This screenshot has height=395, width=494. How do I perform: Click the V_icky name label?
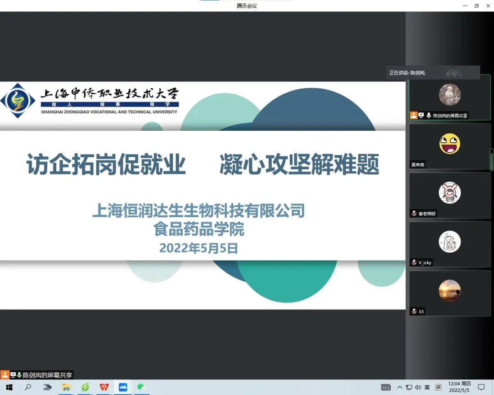[x=425, y=262]
